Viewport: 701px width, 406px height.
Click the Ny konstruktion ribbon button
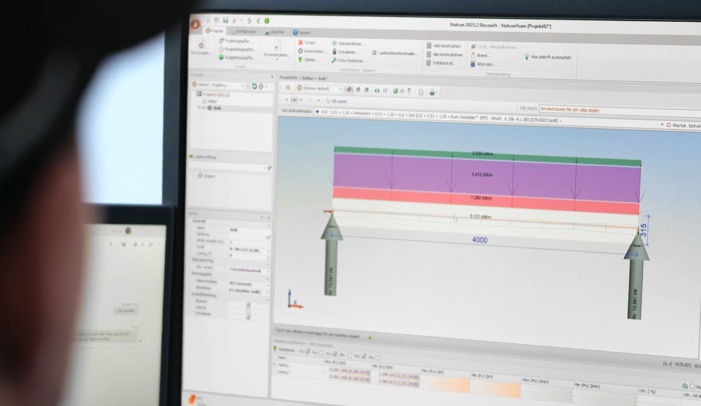(277, 49)
